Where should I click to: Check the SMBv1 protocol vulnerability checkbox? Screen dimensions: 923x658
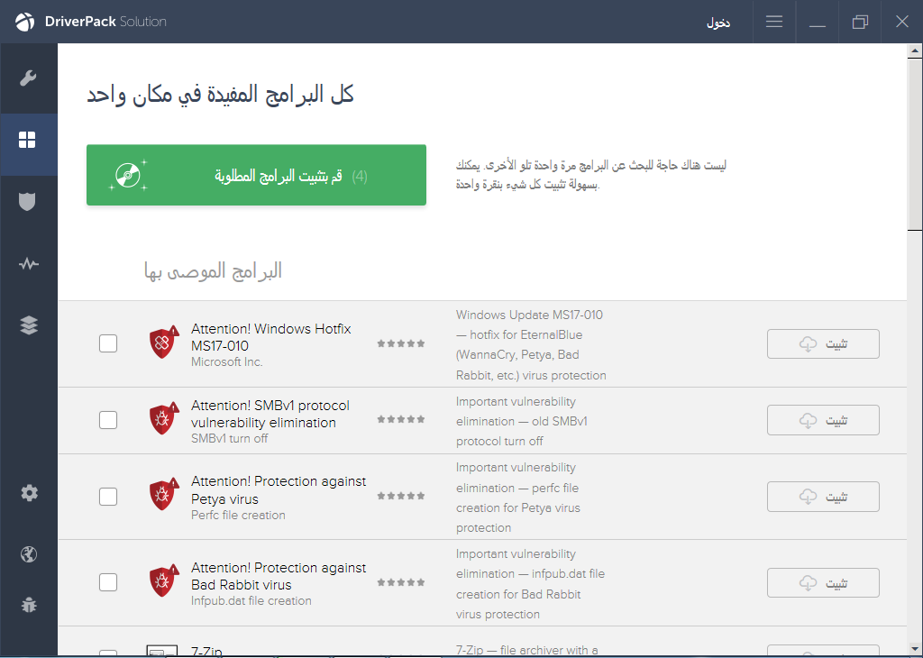pyautogui.click(x=108, y=420)
